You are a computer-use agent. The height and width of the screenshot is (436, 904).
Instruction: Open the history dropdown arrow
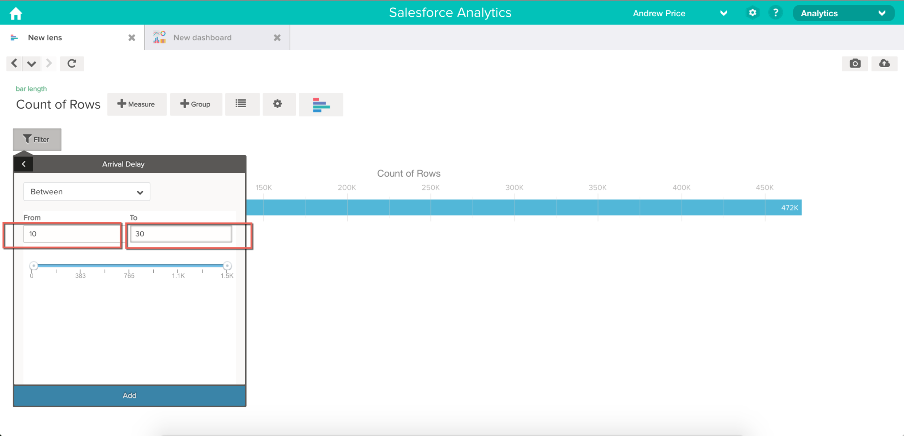coord(31,64)
